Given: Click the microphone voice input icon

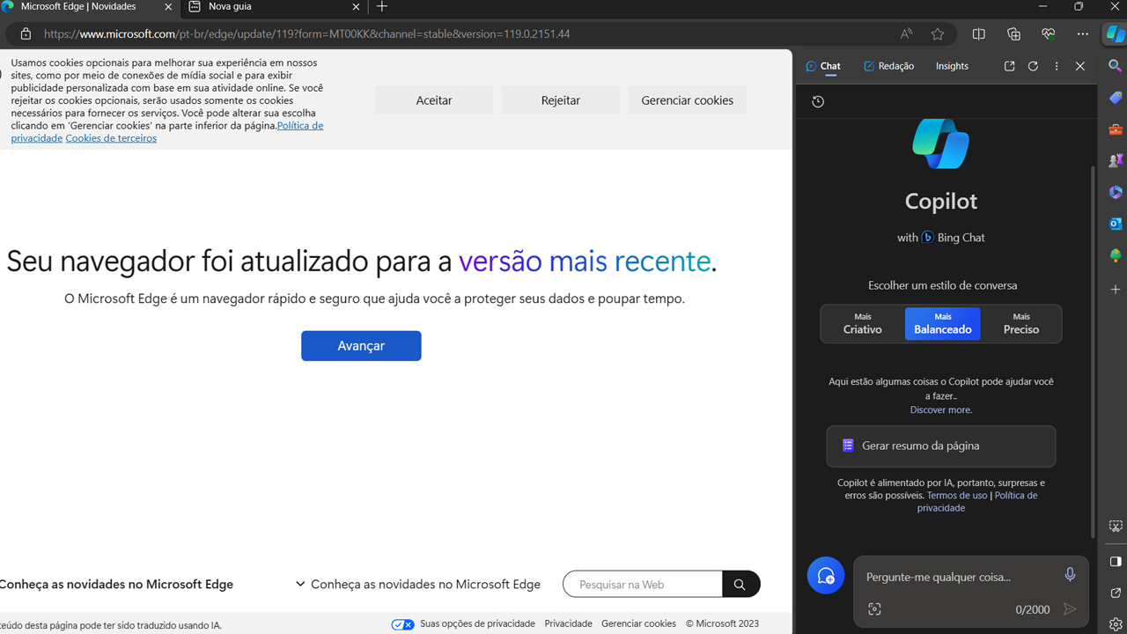Looking at the screenshot, I should tap(1070, 575).
